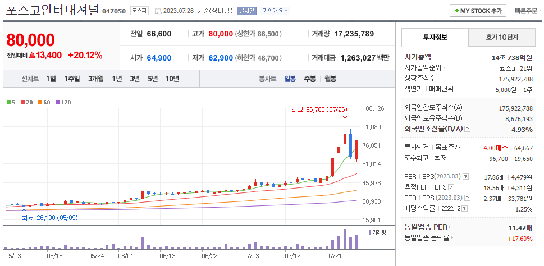Image resolution: width=544 pixels, height=266 pixels.
Task: Select the 3년 line chart period
Action: point(135,79)
